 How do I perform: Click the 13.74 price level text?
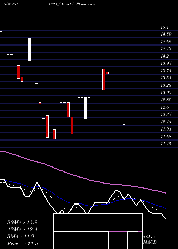pyautogui.click(x=166, y=71)
